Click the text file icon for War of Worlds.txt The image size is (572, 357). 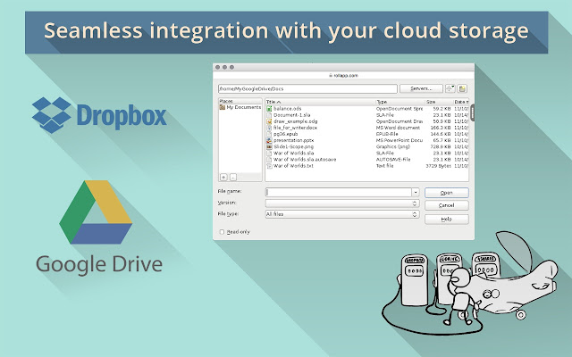[x=269, y=166]
